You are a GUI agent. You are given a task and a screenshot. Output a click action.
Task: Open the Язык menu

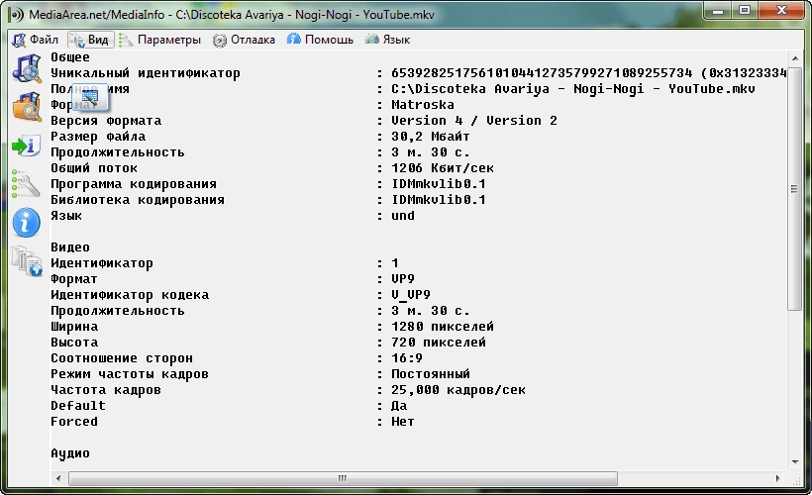coord(387,40)
